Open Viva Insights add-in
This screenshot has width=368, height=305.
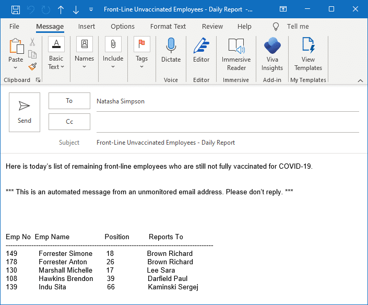pos(272,55)
